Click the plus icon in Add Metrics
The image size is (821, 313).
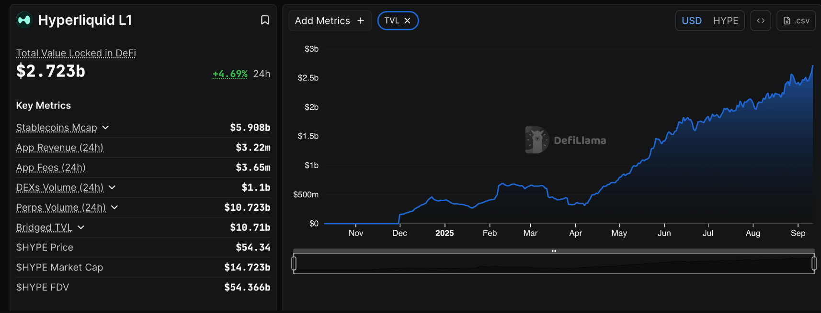coord(361,21)
